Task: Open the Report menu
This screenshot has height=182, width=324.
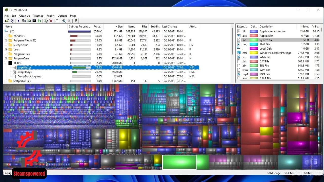Action: [x=50, y=16]
